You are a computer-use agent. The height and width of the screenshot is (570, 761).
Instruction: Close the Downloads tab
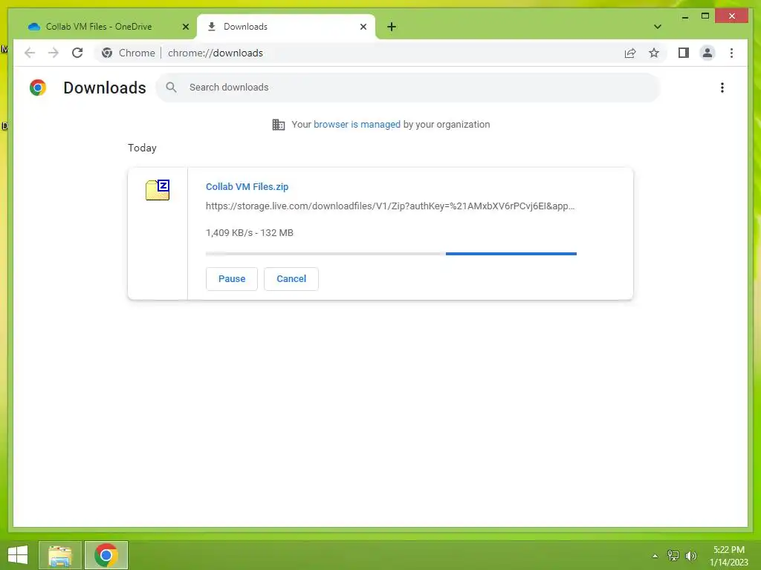tap(363, 27)
